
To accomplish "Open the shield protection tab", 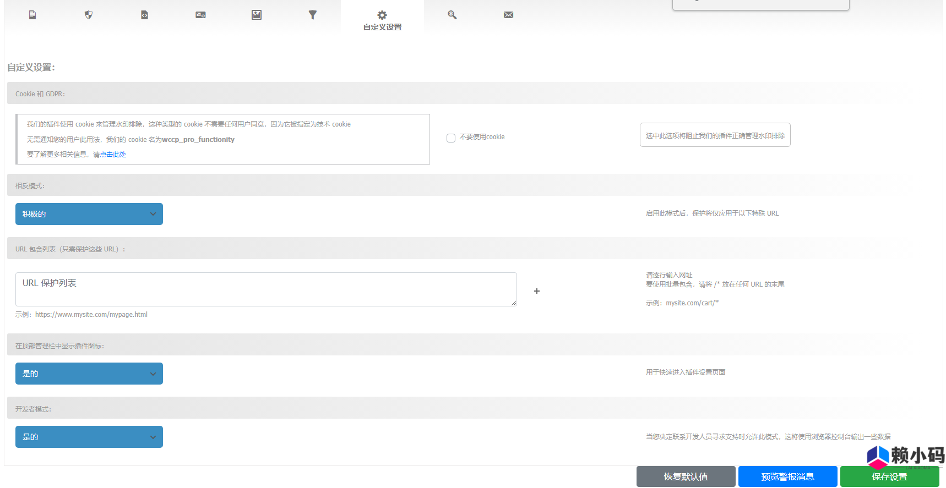I will tap(89, 15).
